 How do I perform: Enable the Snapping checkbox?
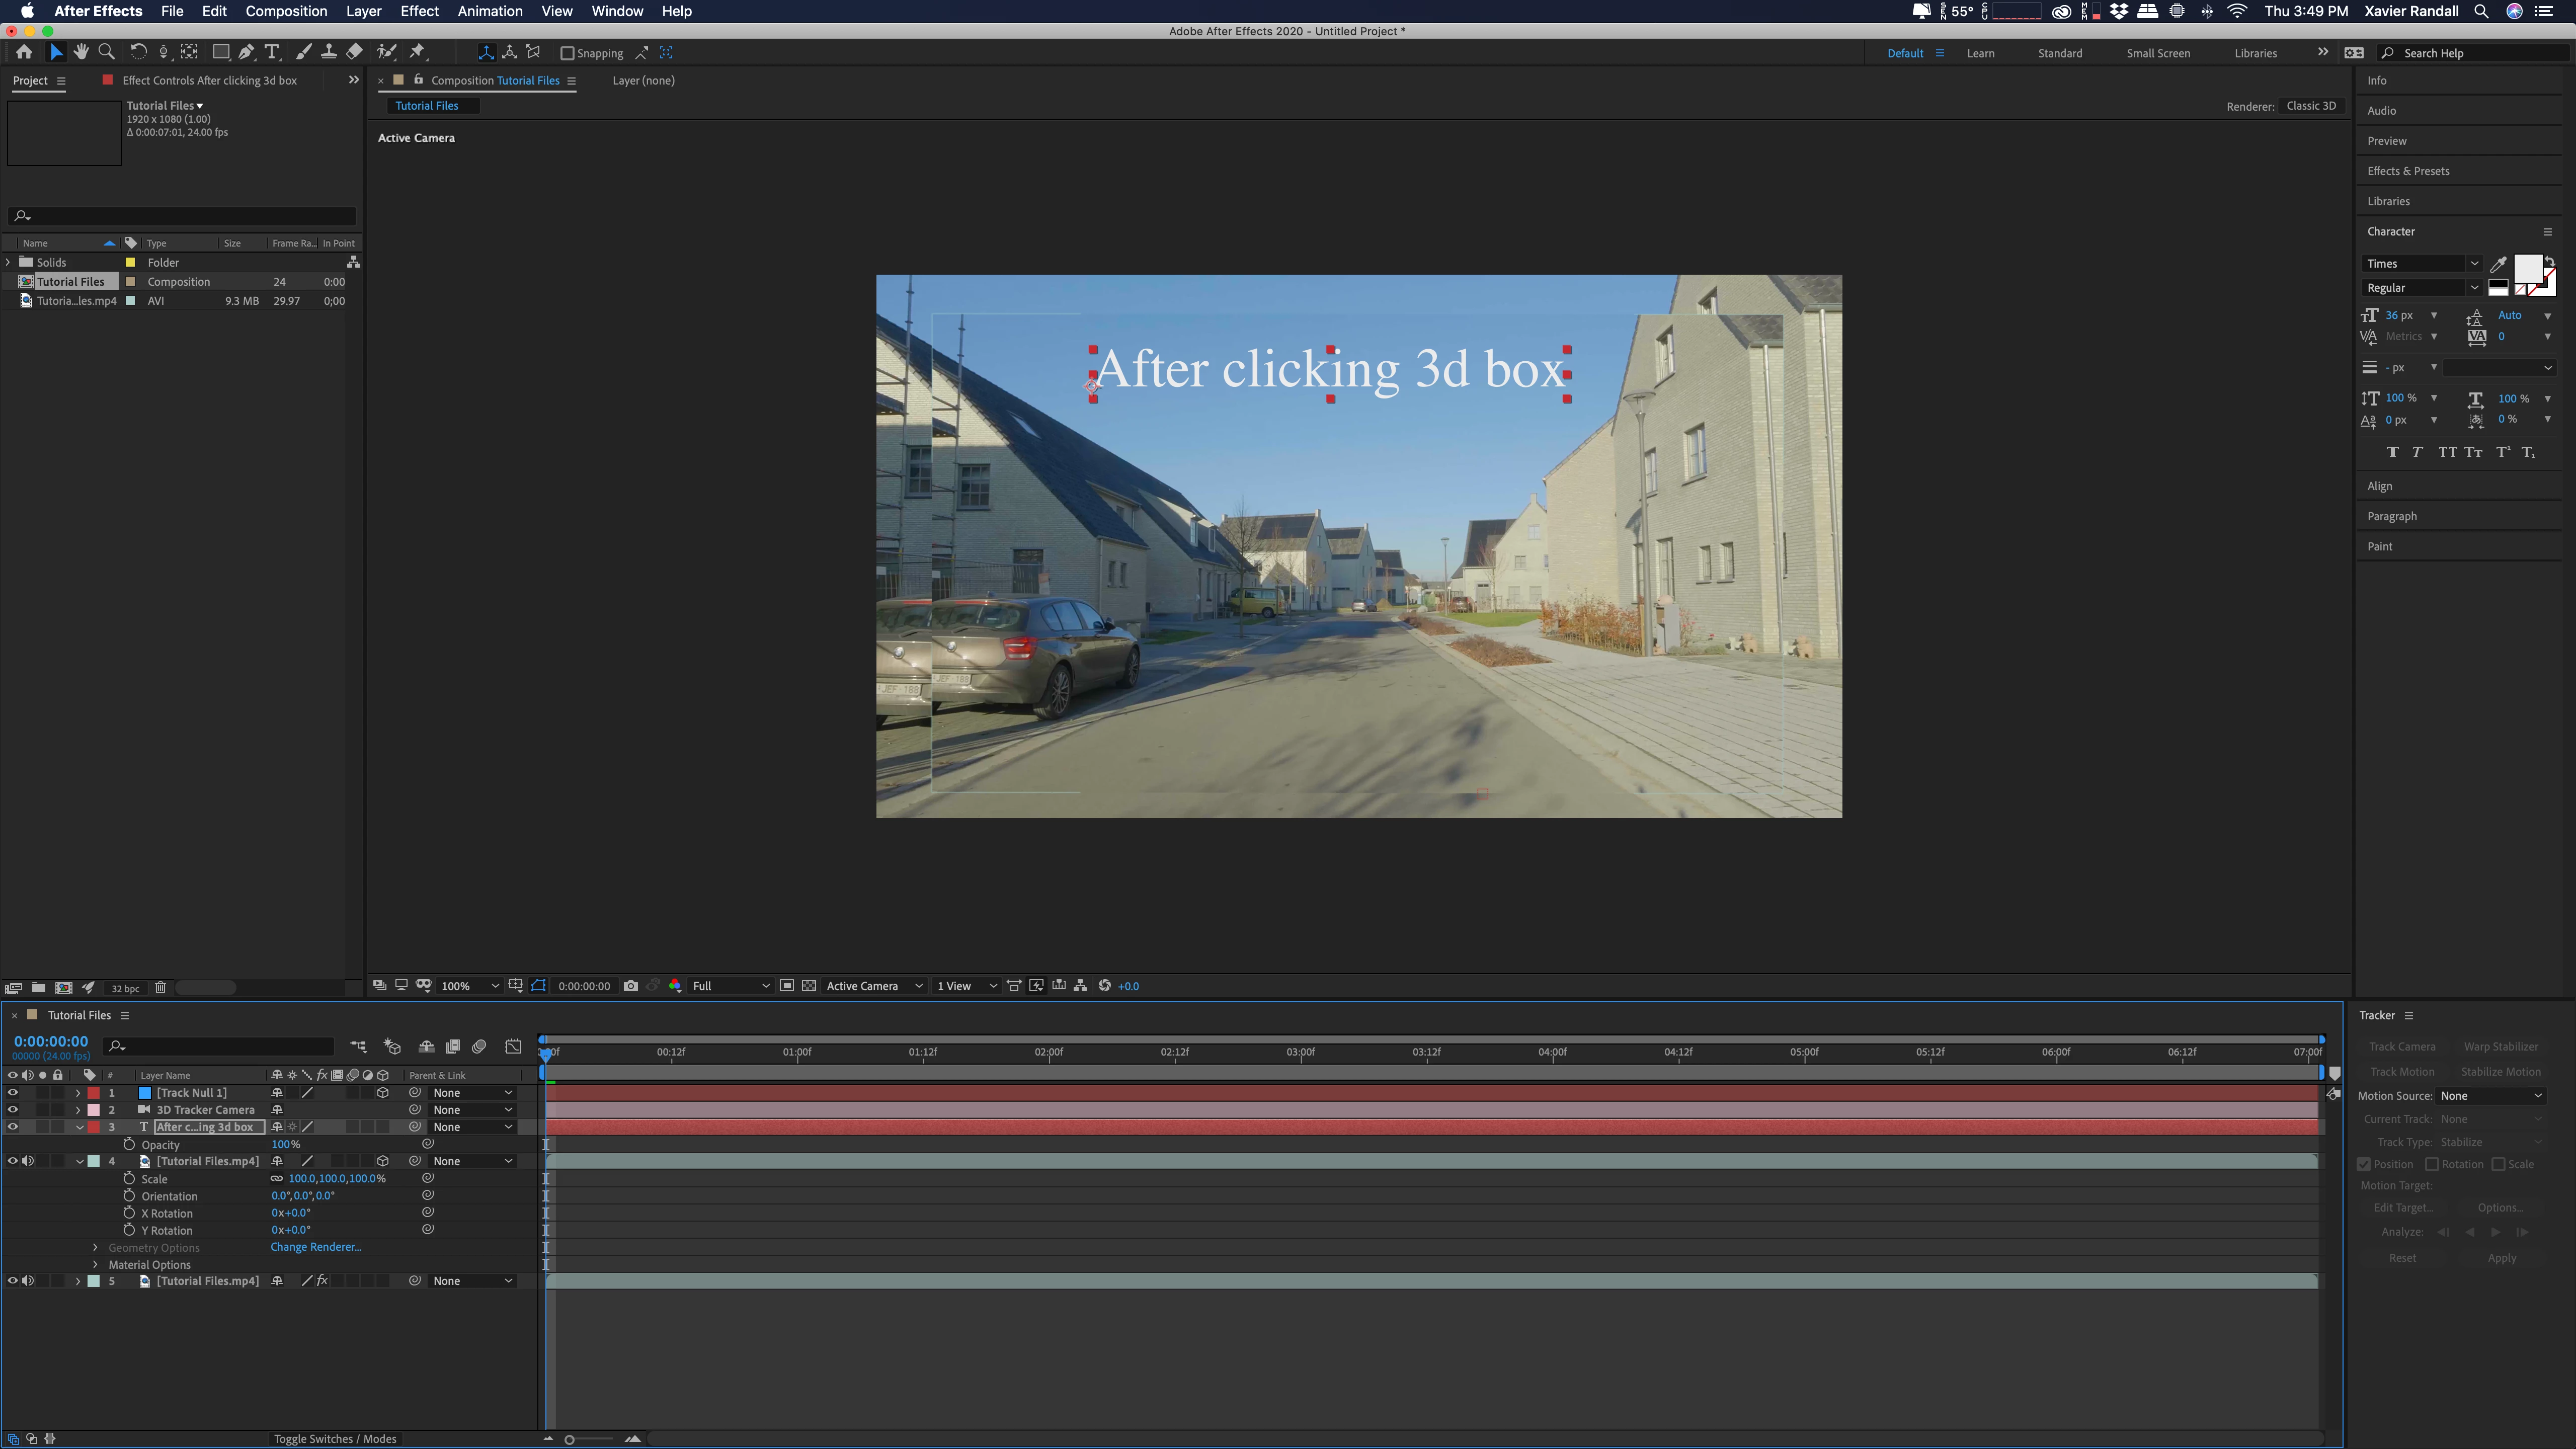pos(567,53)
